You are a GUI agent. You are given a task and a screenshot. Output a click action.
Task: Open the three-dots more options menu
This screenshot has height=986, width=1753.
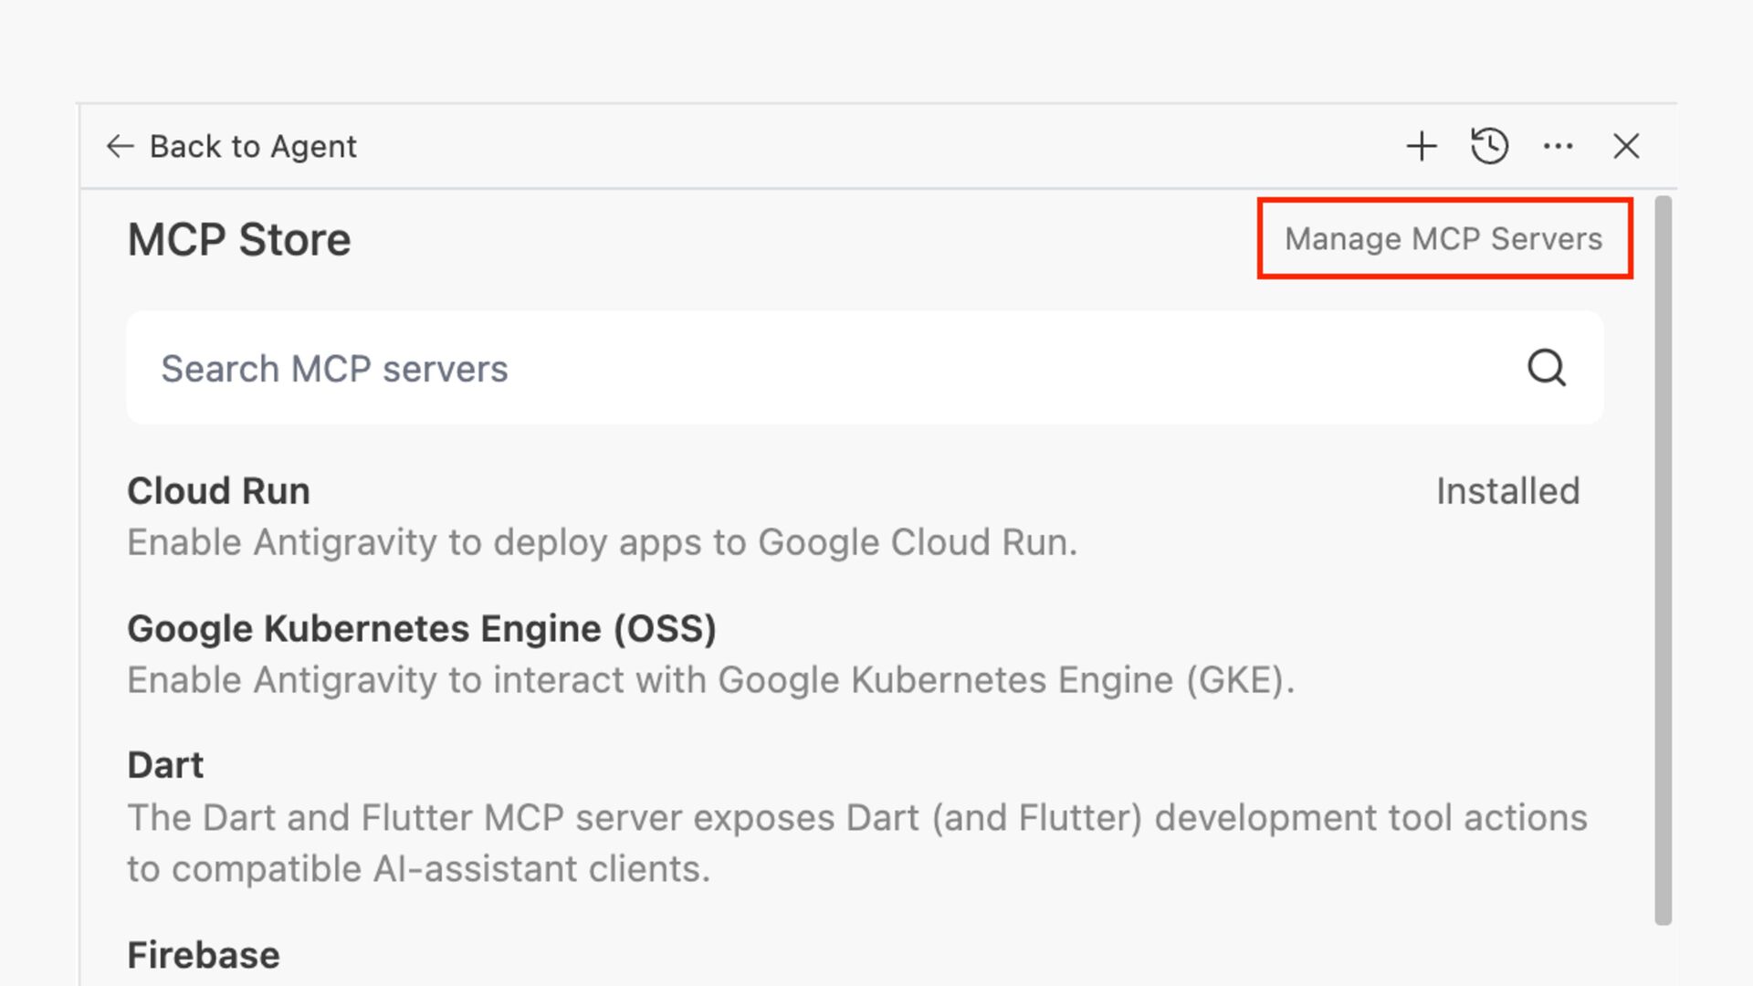pos(1558,146)
